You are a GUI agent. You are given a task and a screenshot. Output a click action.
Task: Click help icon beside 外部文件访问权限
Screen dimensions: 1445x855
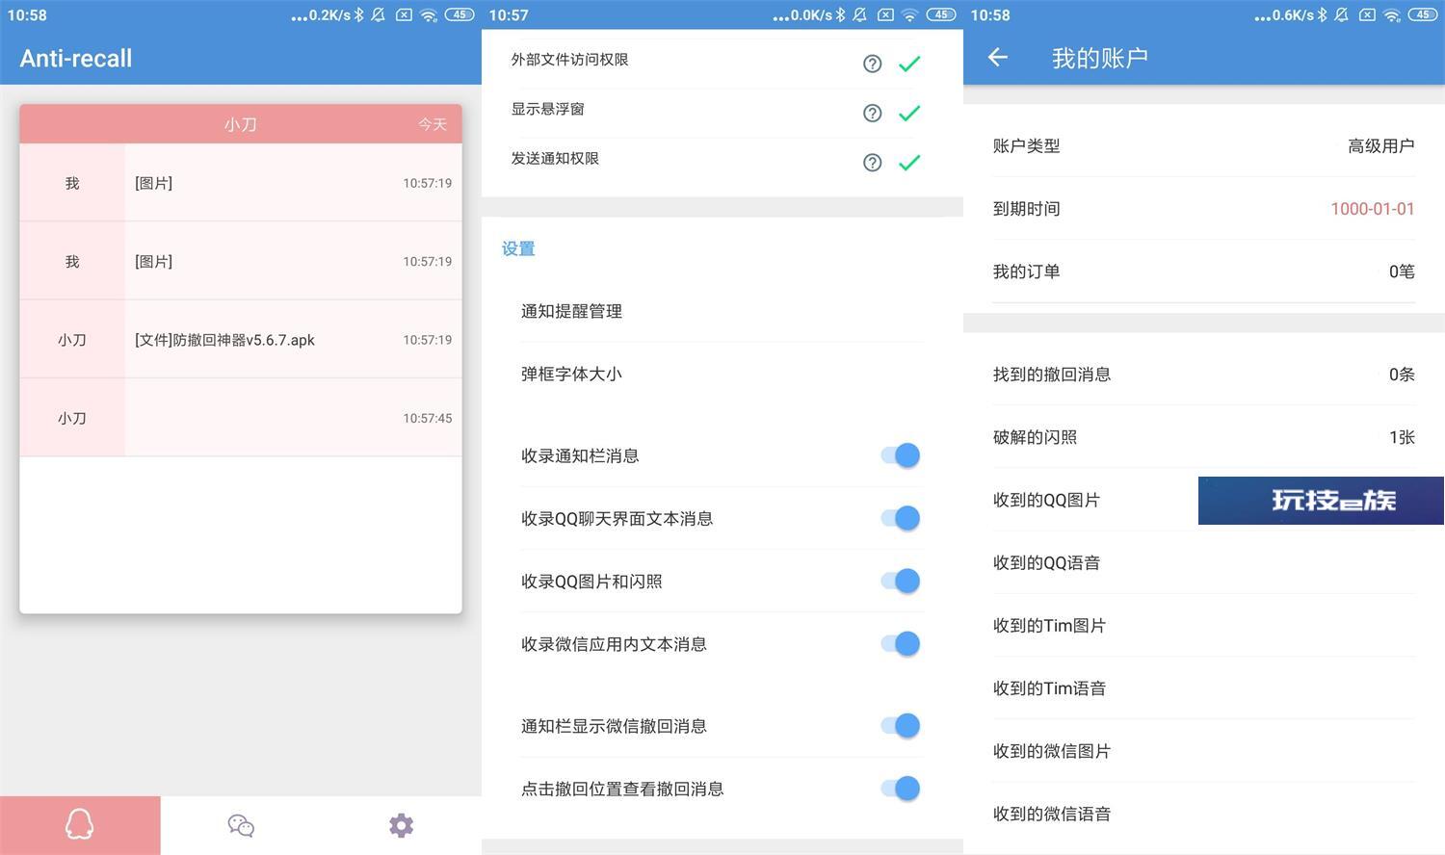point(872,64)
